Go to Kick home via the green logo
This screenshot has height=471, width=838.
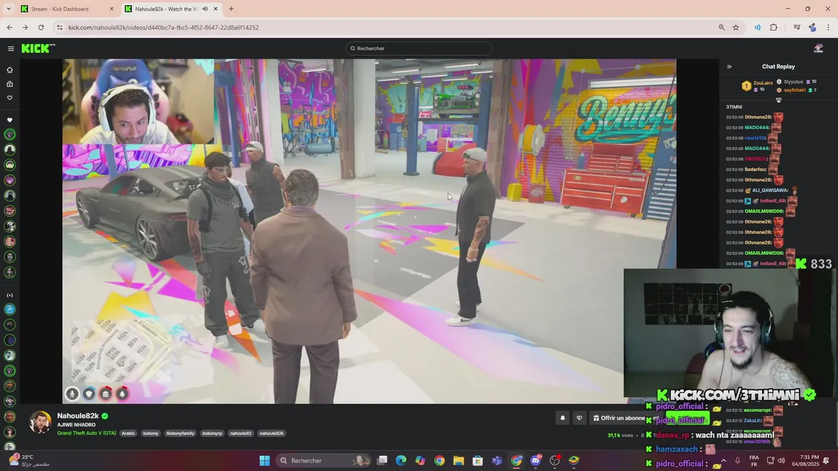pos(38,48)
